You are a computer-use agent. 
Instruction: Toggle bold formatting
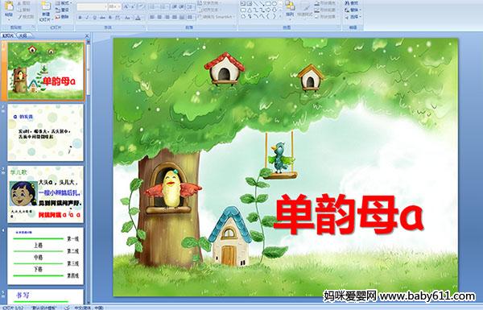(x=80, y=18)
